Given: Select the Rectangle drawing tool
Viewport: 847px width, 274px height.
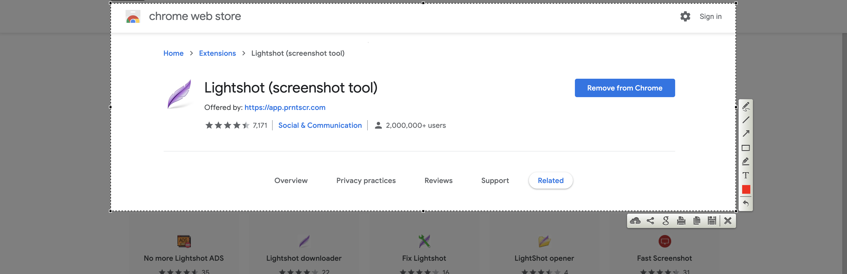Looking at the screenshot, I should tap(746, 148).
